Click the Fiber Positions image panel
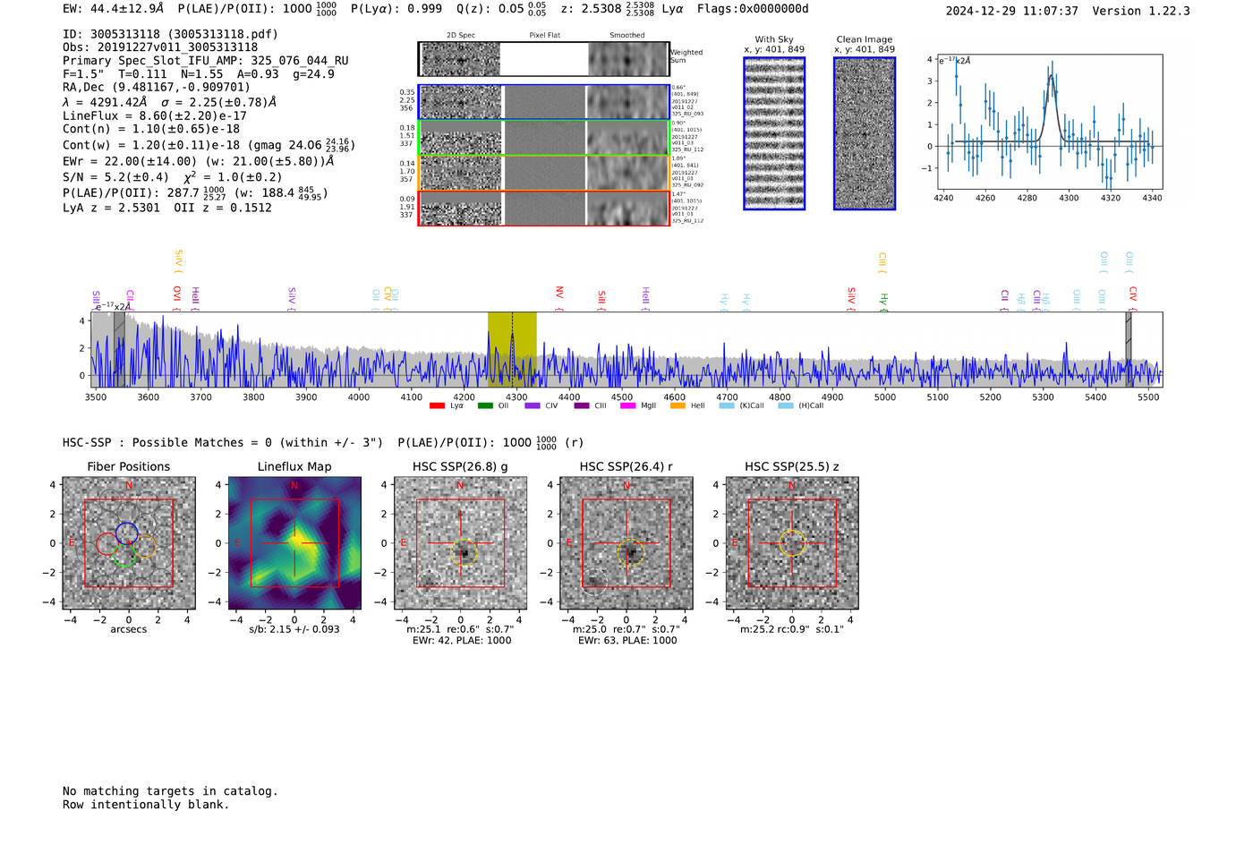The height and width of the screenshot is (853, 1253). click(129, 543)
